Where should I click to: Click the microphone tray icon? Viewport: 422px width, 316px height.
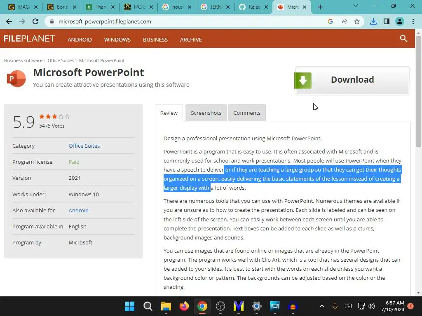point(335,306)
